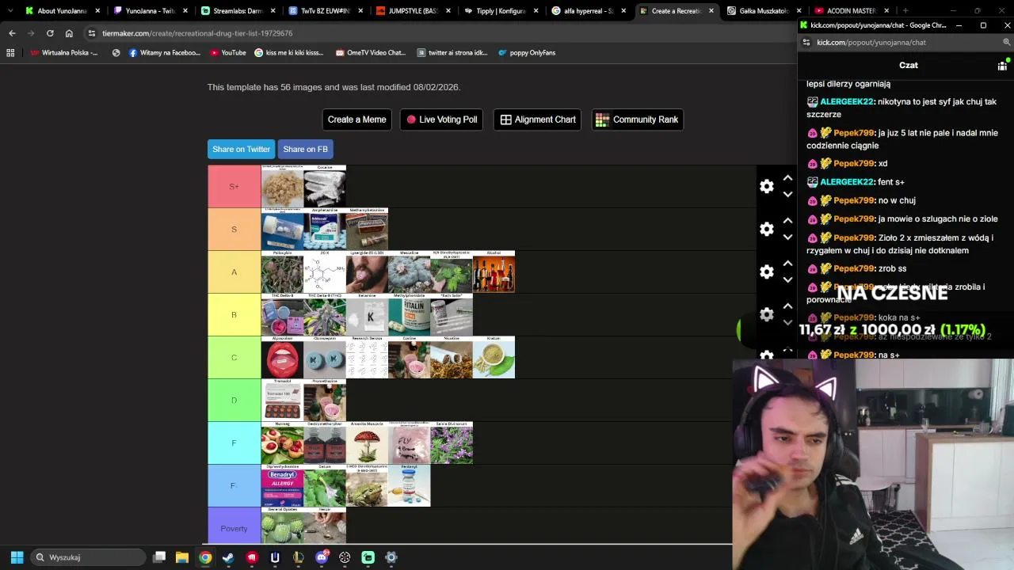Open Windows Start menu

tap(17, 557)
